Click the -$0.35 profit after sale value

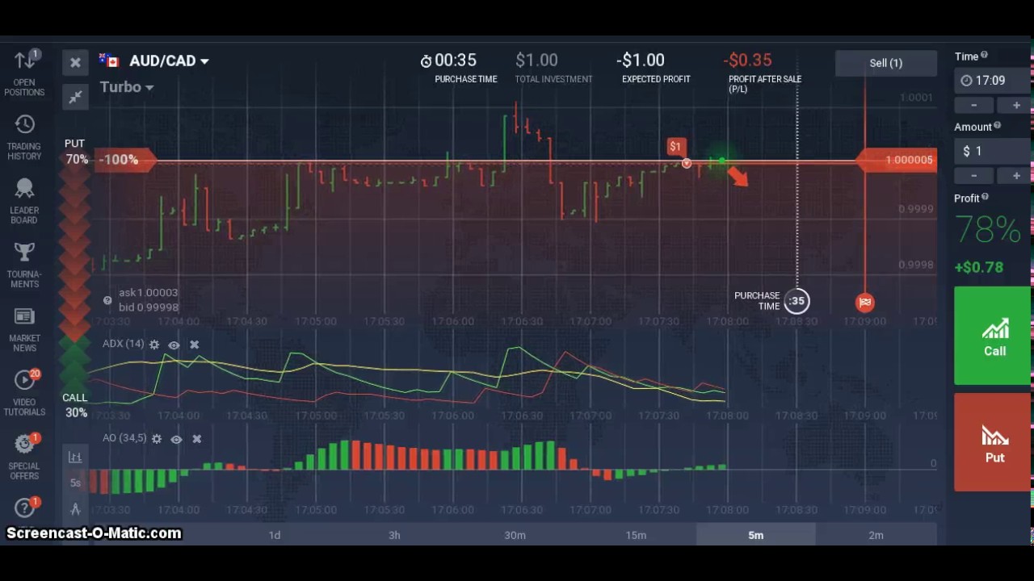point(748,61)
